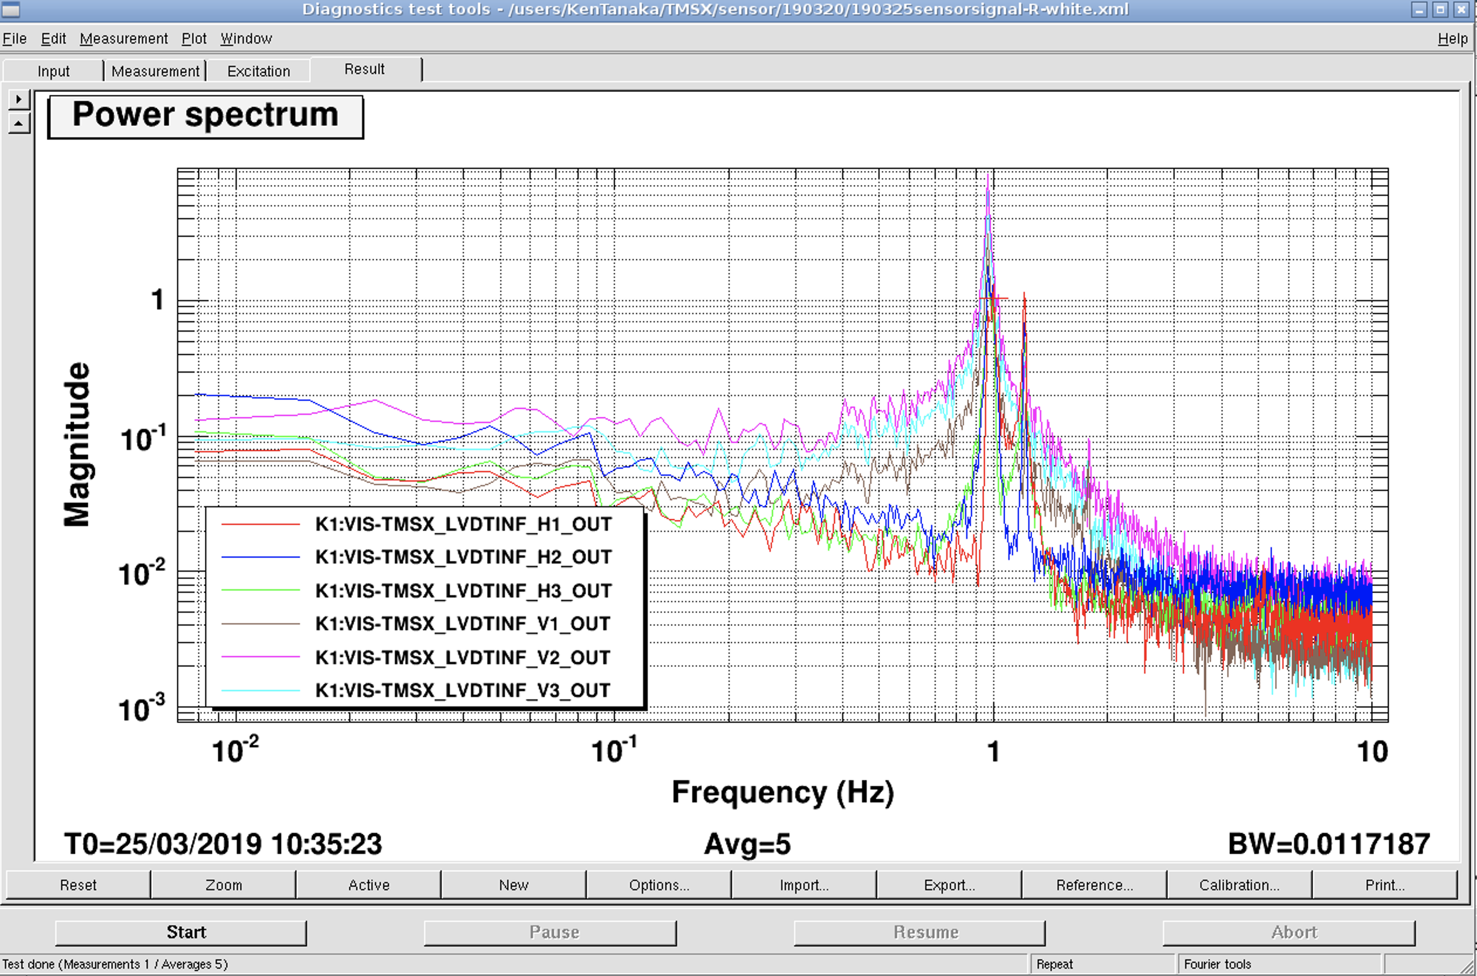Click the Avg=5 label
Image resolution: width=1477 pixels, height=976 pixels.
[x=747, y=844]
